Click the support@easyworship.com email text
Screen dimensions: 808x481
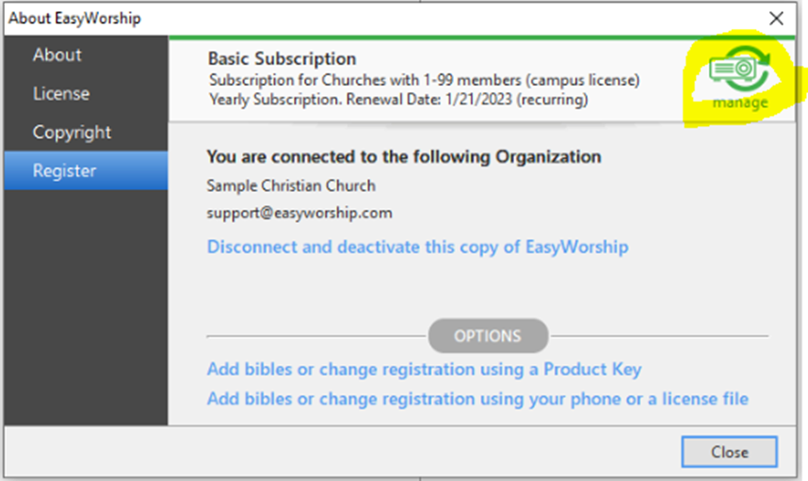[x=299, y=213]
